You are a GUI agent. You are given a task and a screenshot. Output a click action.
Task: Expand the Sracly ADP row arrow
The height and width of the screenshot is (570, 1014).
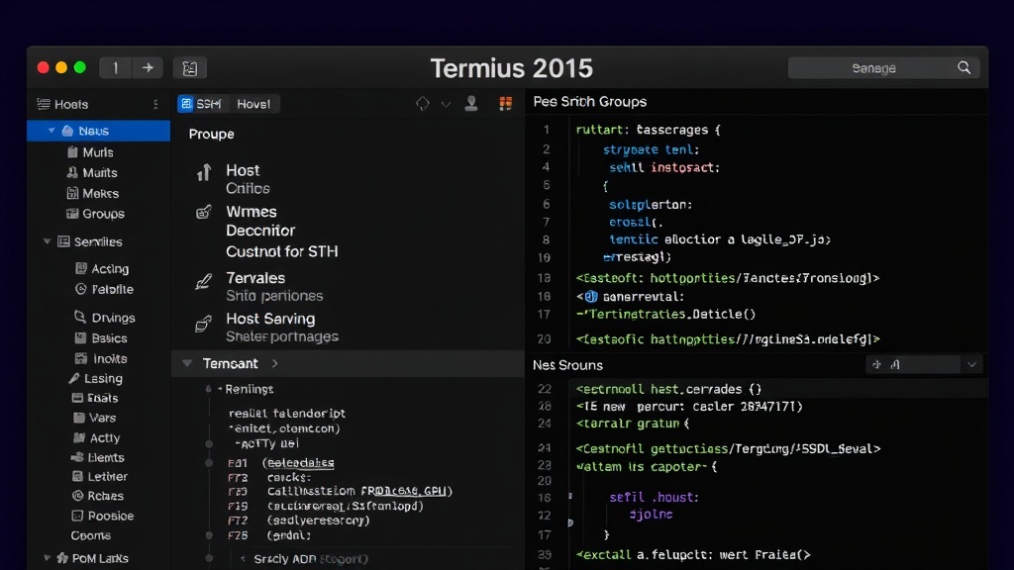[x=243, y=558]
